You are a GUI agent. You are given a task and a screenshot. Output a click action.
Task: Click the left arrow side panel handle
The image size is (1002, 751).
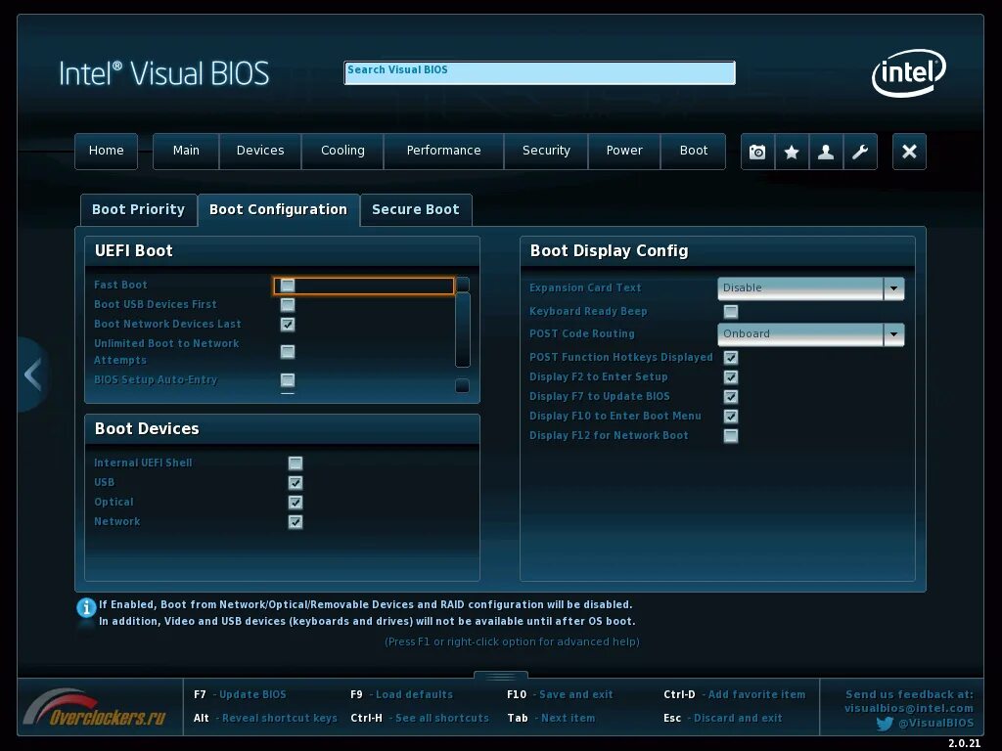point(32,375)
